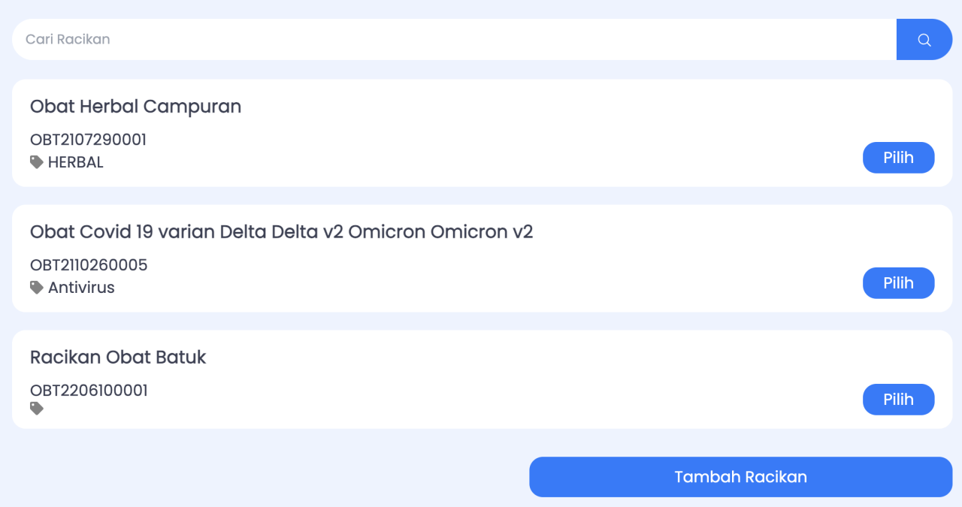
Task: Click the magnifier search icon button
Action: (x=924, y=40)
